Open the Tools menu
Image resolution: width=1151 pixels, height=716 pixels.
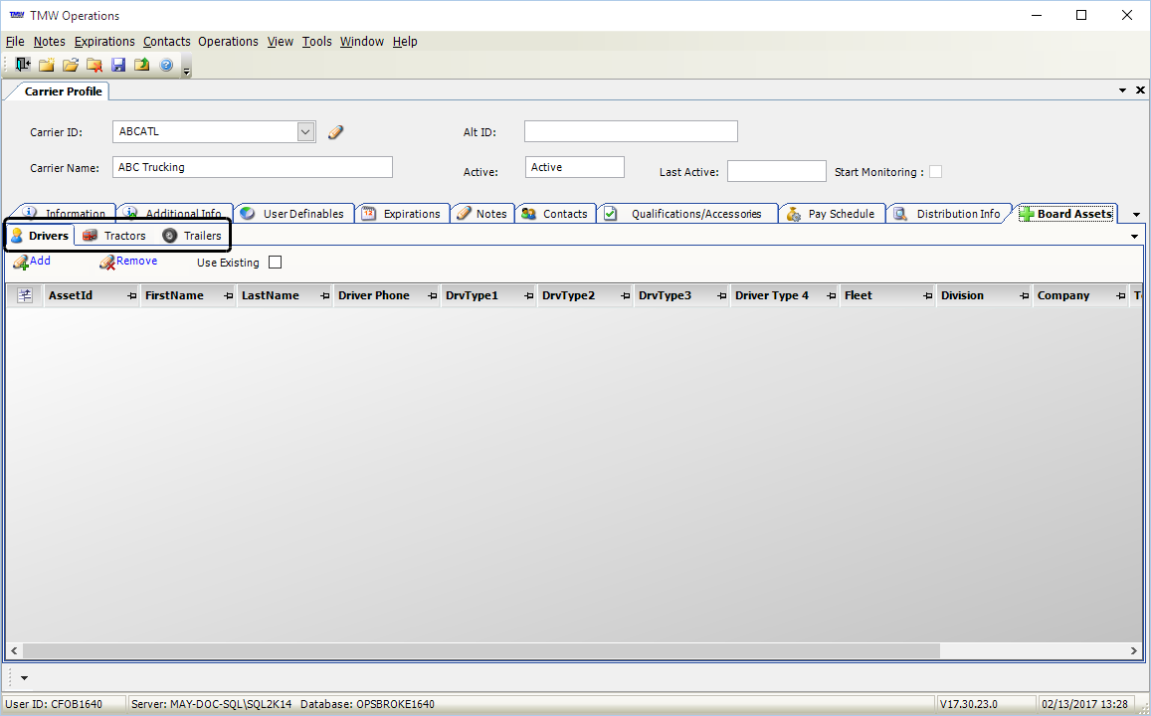tap(317, 42)
